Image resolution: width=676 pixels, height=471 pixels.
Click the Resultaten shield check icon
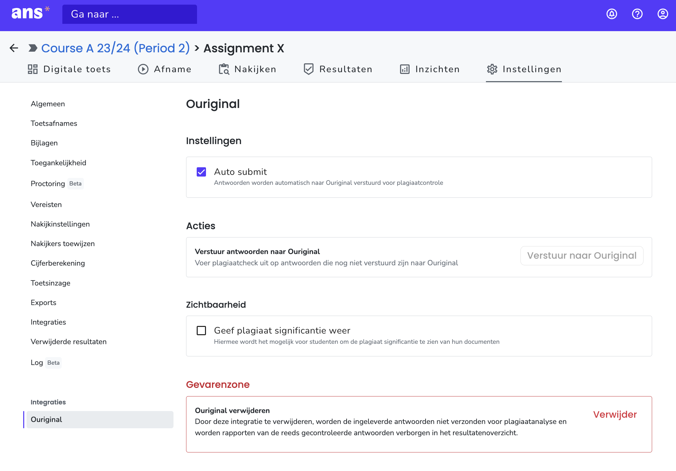click(x=308, y=69)
